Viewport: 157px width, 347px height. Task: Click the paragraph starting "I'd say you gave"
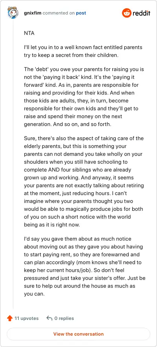(x=84, y=267)
